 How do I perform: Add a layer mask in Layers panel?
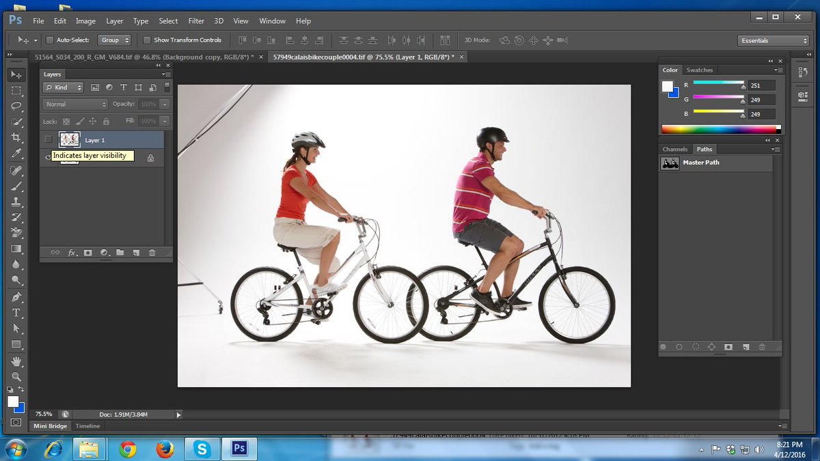coord(88,253)
